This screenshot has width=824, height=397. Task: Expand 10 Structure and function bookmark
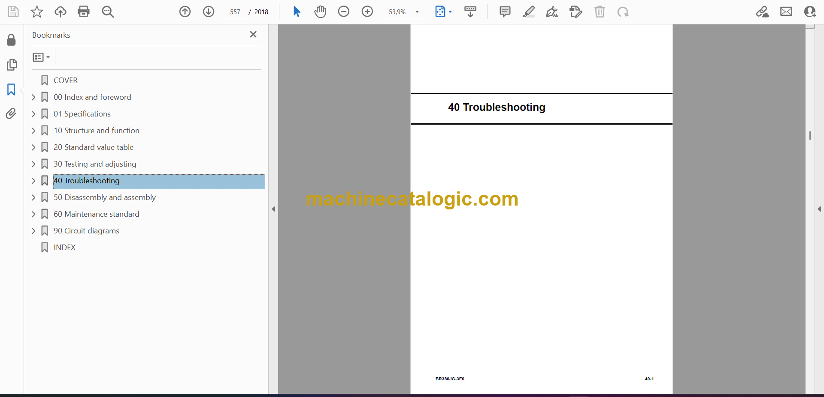point(33,131)
